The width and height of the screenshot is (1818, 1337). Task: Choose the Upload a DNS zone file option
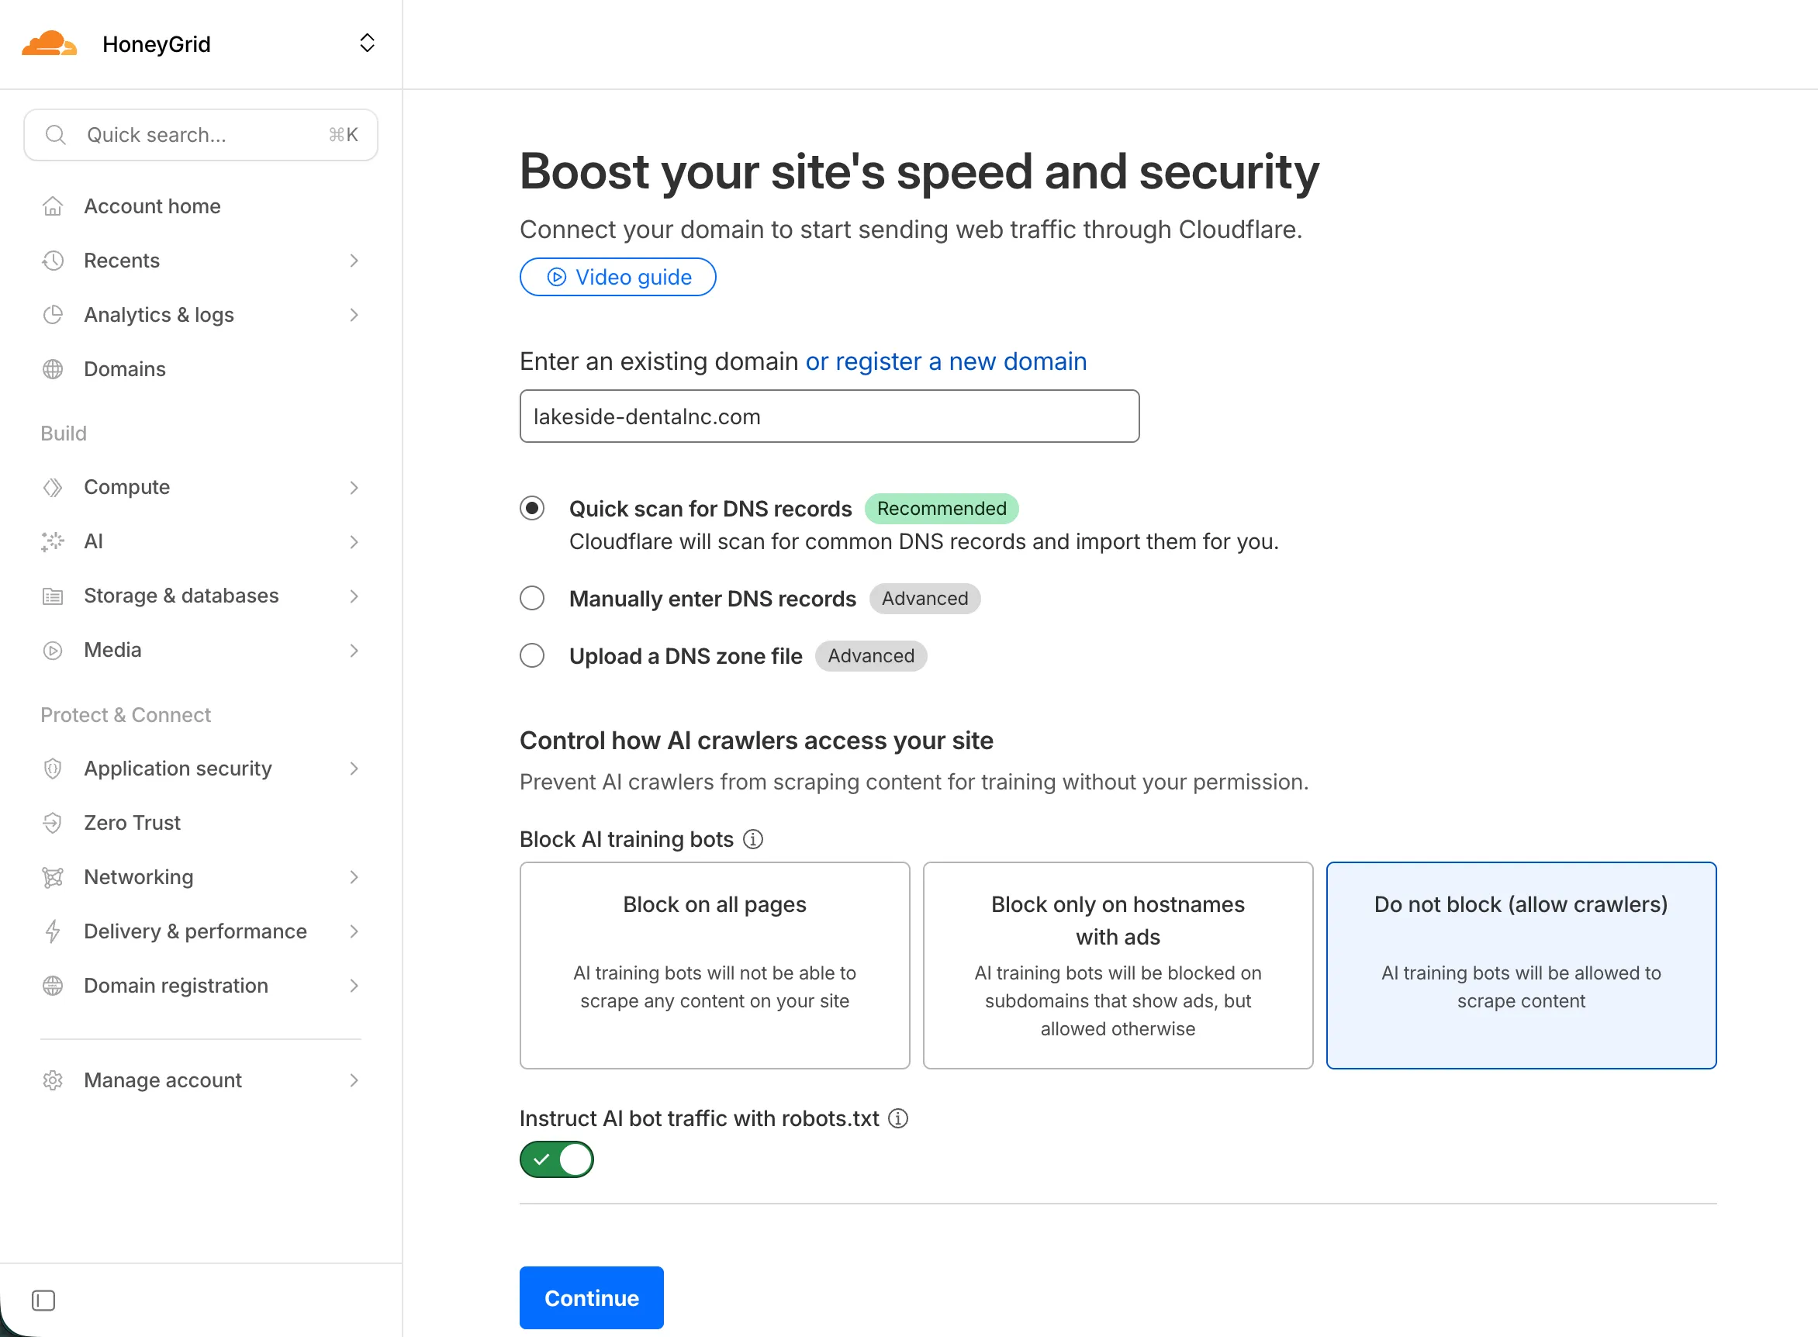[x=532, y=655]
